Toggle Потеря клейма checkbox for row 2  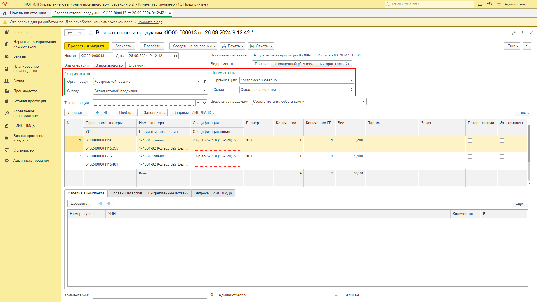pos(470,157)
